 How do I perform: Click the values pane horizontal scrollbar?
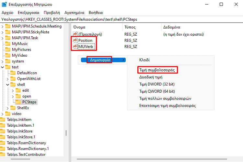[152, 159]
